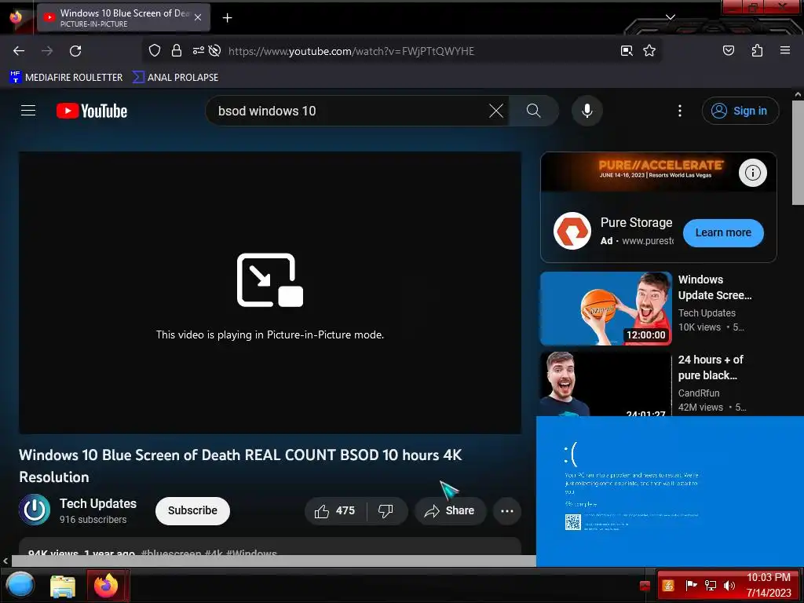The height and width of the screenshot is (603, 804).
Task: Open the volume speaker tray icon
Action: pyautogui.click(x=729, y=586)
